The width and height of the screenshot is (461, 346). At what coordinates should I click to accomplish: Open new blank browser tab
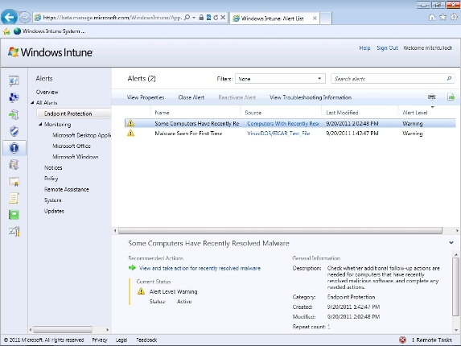click(x=326, y=19)
